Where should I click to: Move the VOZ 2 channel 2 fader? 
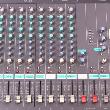[x=8, y=99]
